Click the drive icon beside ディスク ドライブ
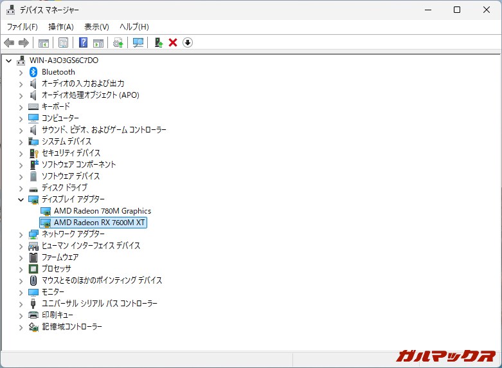This screenshot has height=368, width=502. (33, 189)
